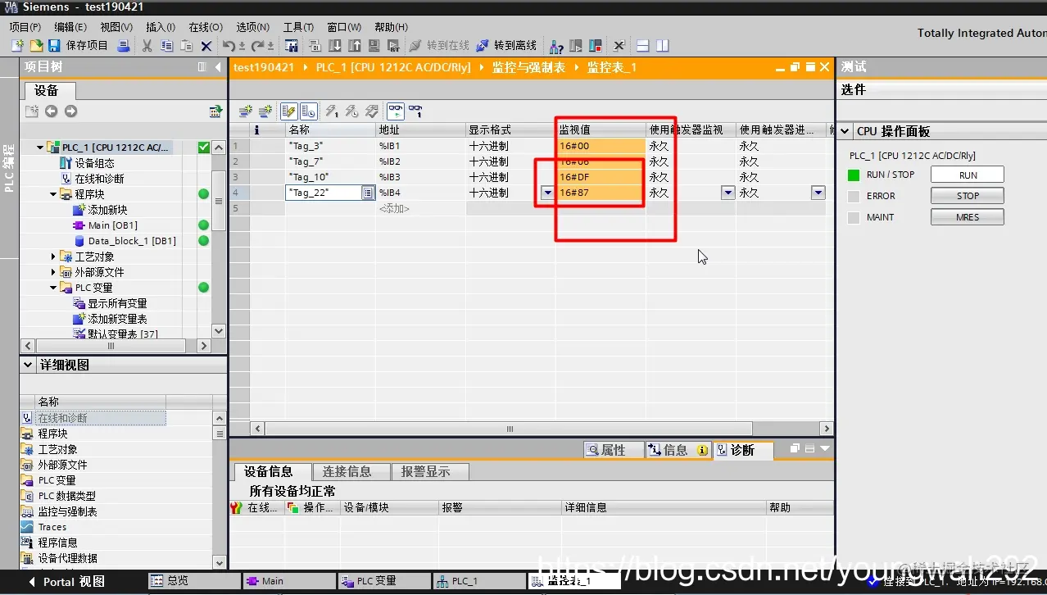Click the STOP button
The width and height of the screenshot is (1047, 595).
[x=968, y=196]
